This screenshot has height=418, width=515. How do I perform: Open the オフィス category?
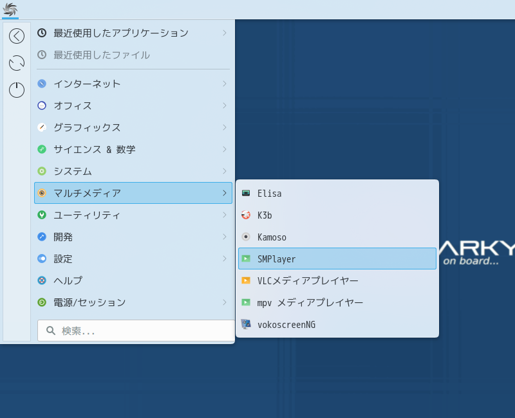point(133,105)
